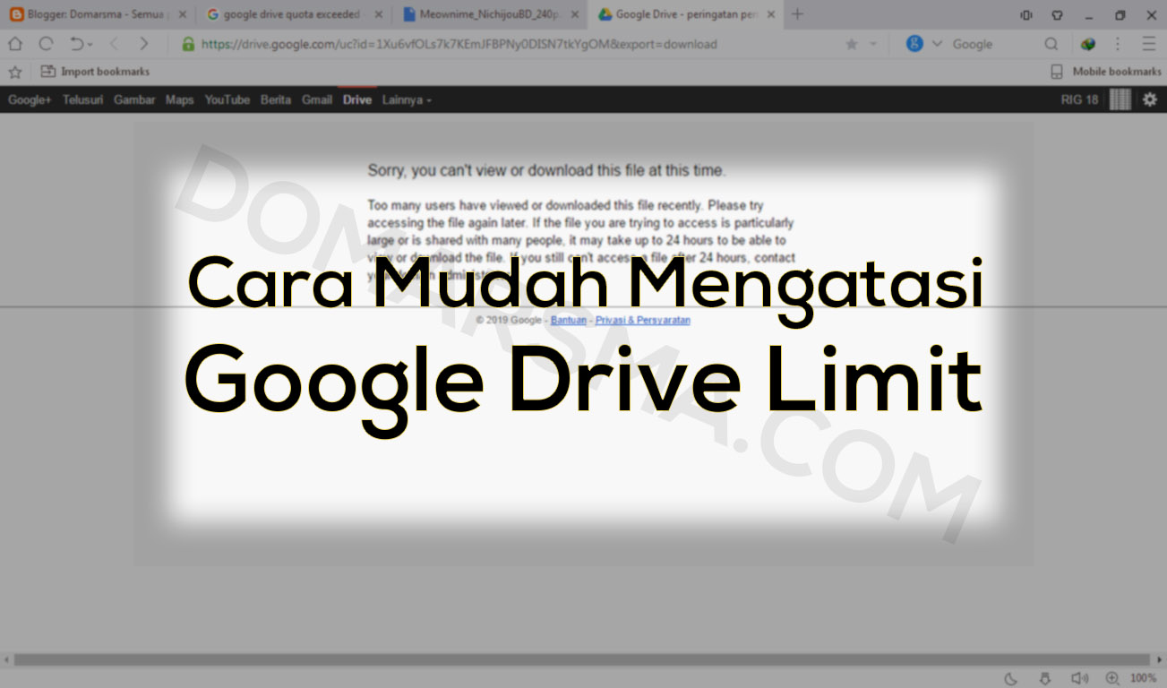Open the vertical three-dots menu

pos(1118,44)
